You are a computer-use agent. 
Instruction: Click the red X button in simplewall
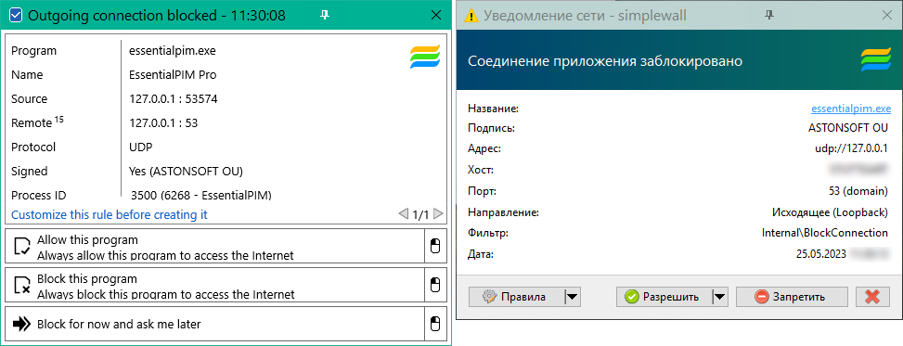[873, 297]
